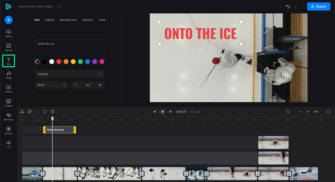This screenshot has width=335, height=182.
Task: Open the Media sidebar panel
Action: [8, 33]
